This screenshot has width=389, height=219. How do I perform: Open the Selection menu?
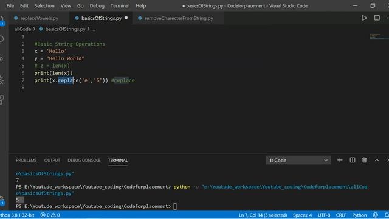tap(44, 5)
